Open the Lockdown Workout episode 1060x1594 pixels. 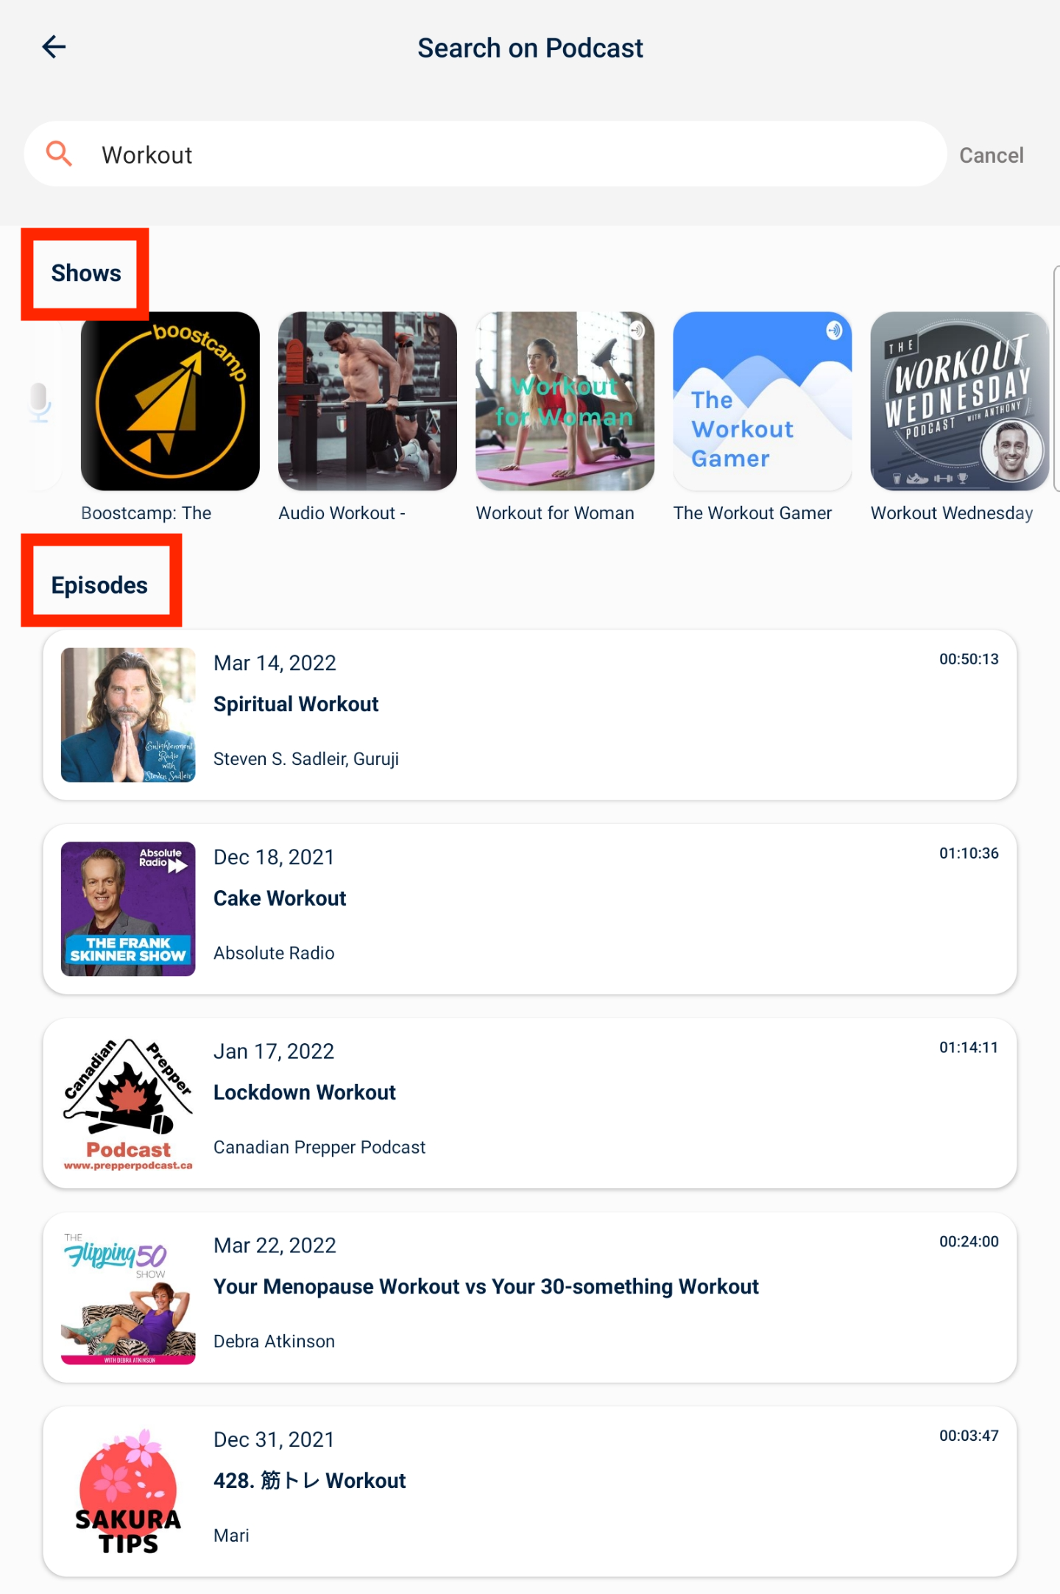click(530, 1104)
